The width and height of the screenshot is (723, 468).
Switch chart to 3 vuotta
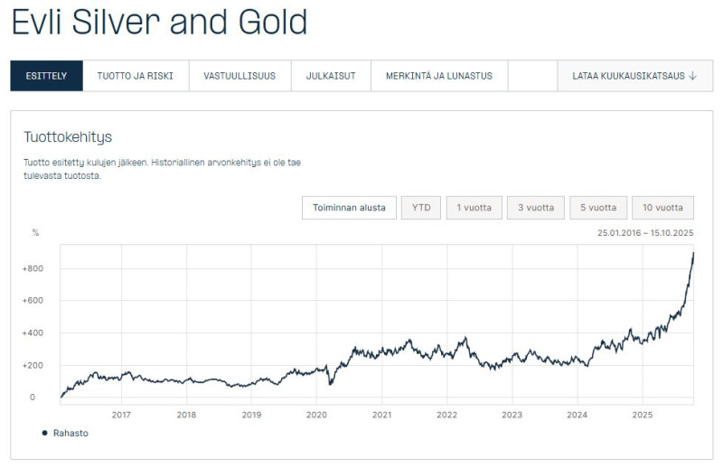(x=536, y=208)
